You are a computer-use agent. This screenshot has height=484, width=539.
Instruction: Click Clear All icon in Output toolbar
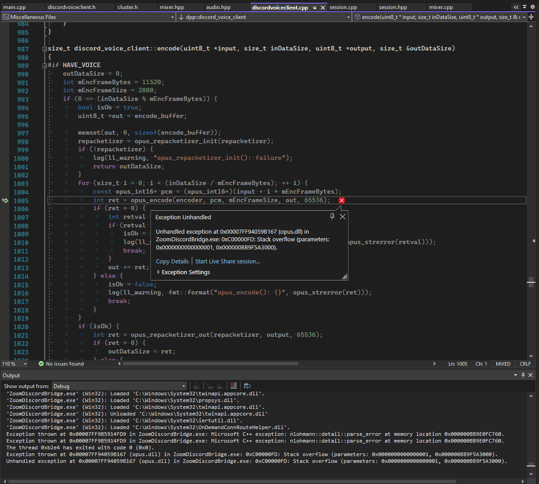point(234,386)
